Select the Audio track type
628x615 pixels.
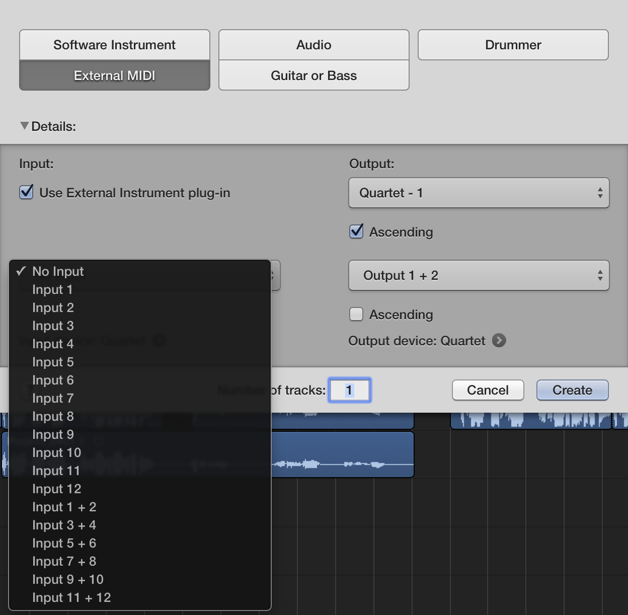point(313,45)
